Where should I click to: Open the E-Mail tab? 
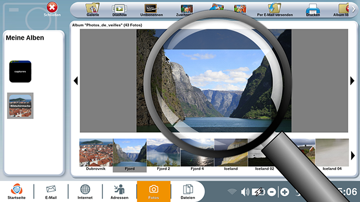tap(51, 191)
